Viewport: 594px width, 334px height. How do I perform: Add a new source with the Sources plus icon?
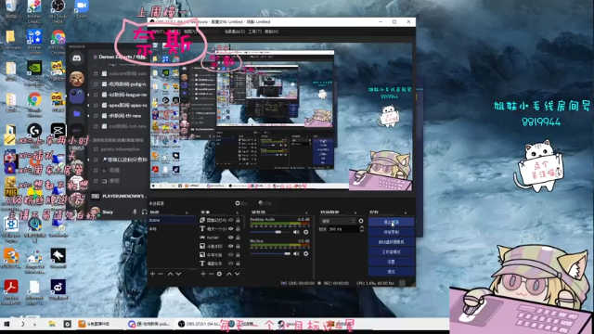[x=203, y=274]
